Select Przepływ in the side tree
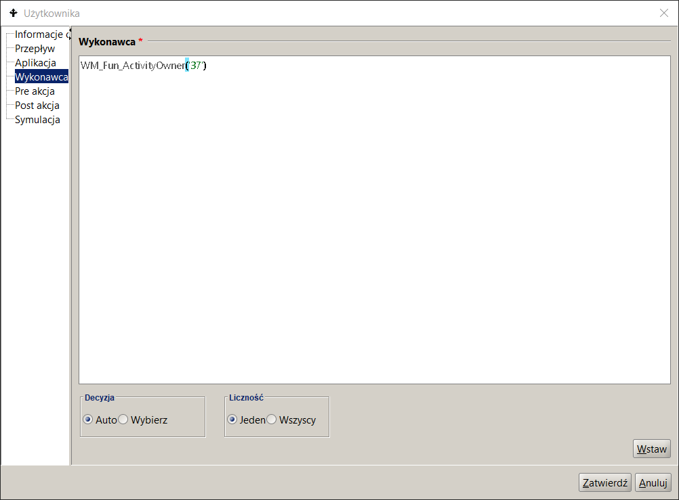Image resolution: width=679 pixels, height=500 pixels. click(x=35, y=49)
